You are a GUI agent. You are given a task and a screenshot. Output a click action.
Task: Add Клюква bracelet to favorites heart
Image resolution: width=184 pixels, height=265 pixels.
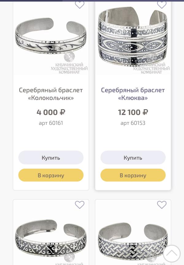point(162,5)
